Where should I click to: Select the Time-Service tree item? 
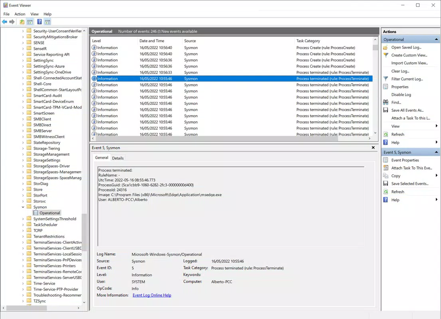(44, 283)
